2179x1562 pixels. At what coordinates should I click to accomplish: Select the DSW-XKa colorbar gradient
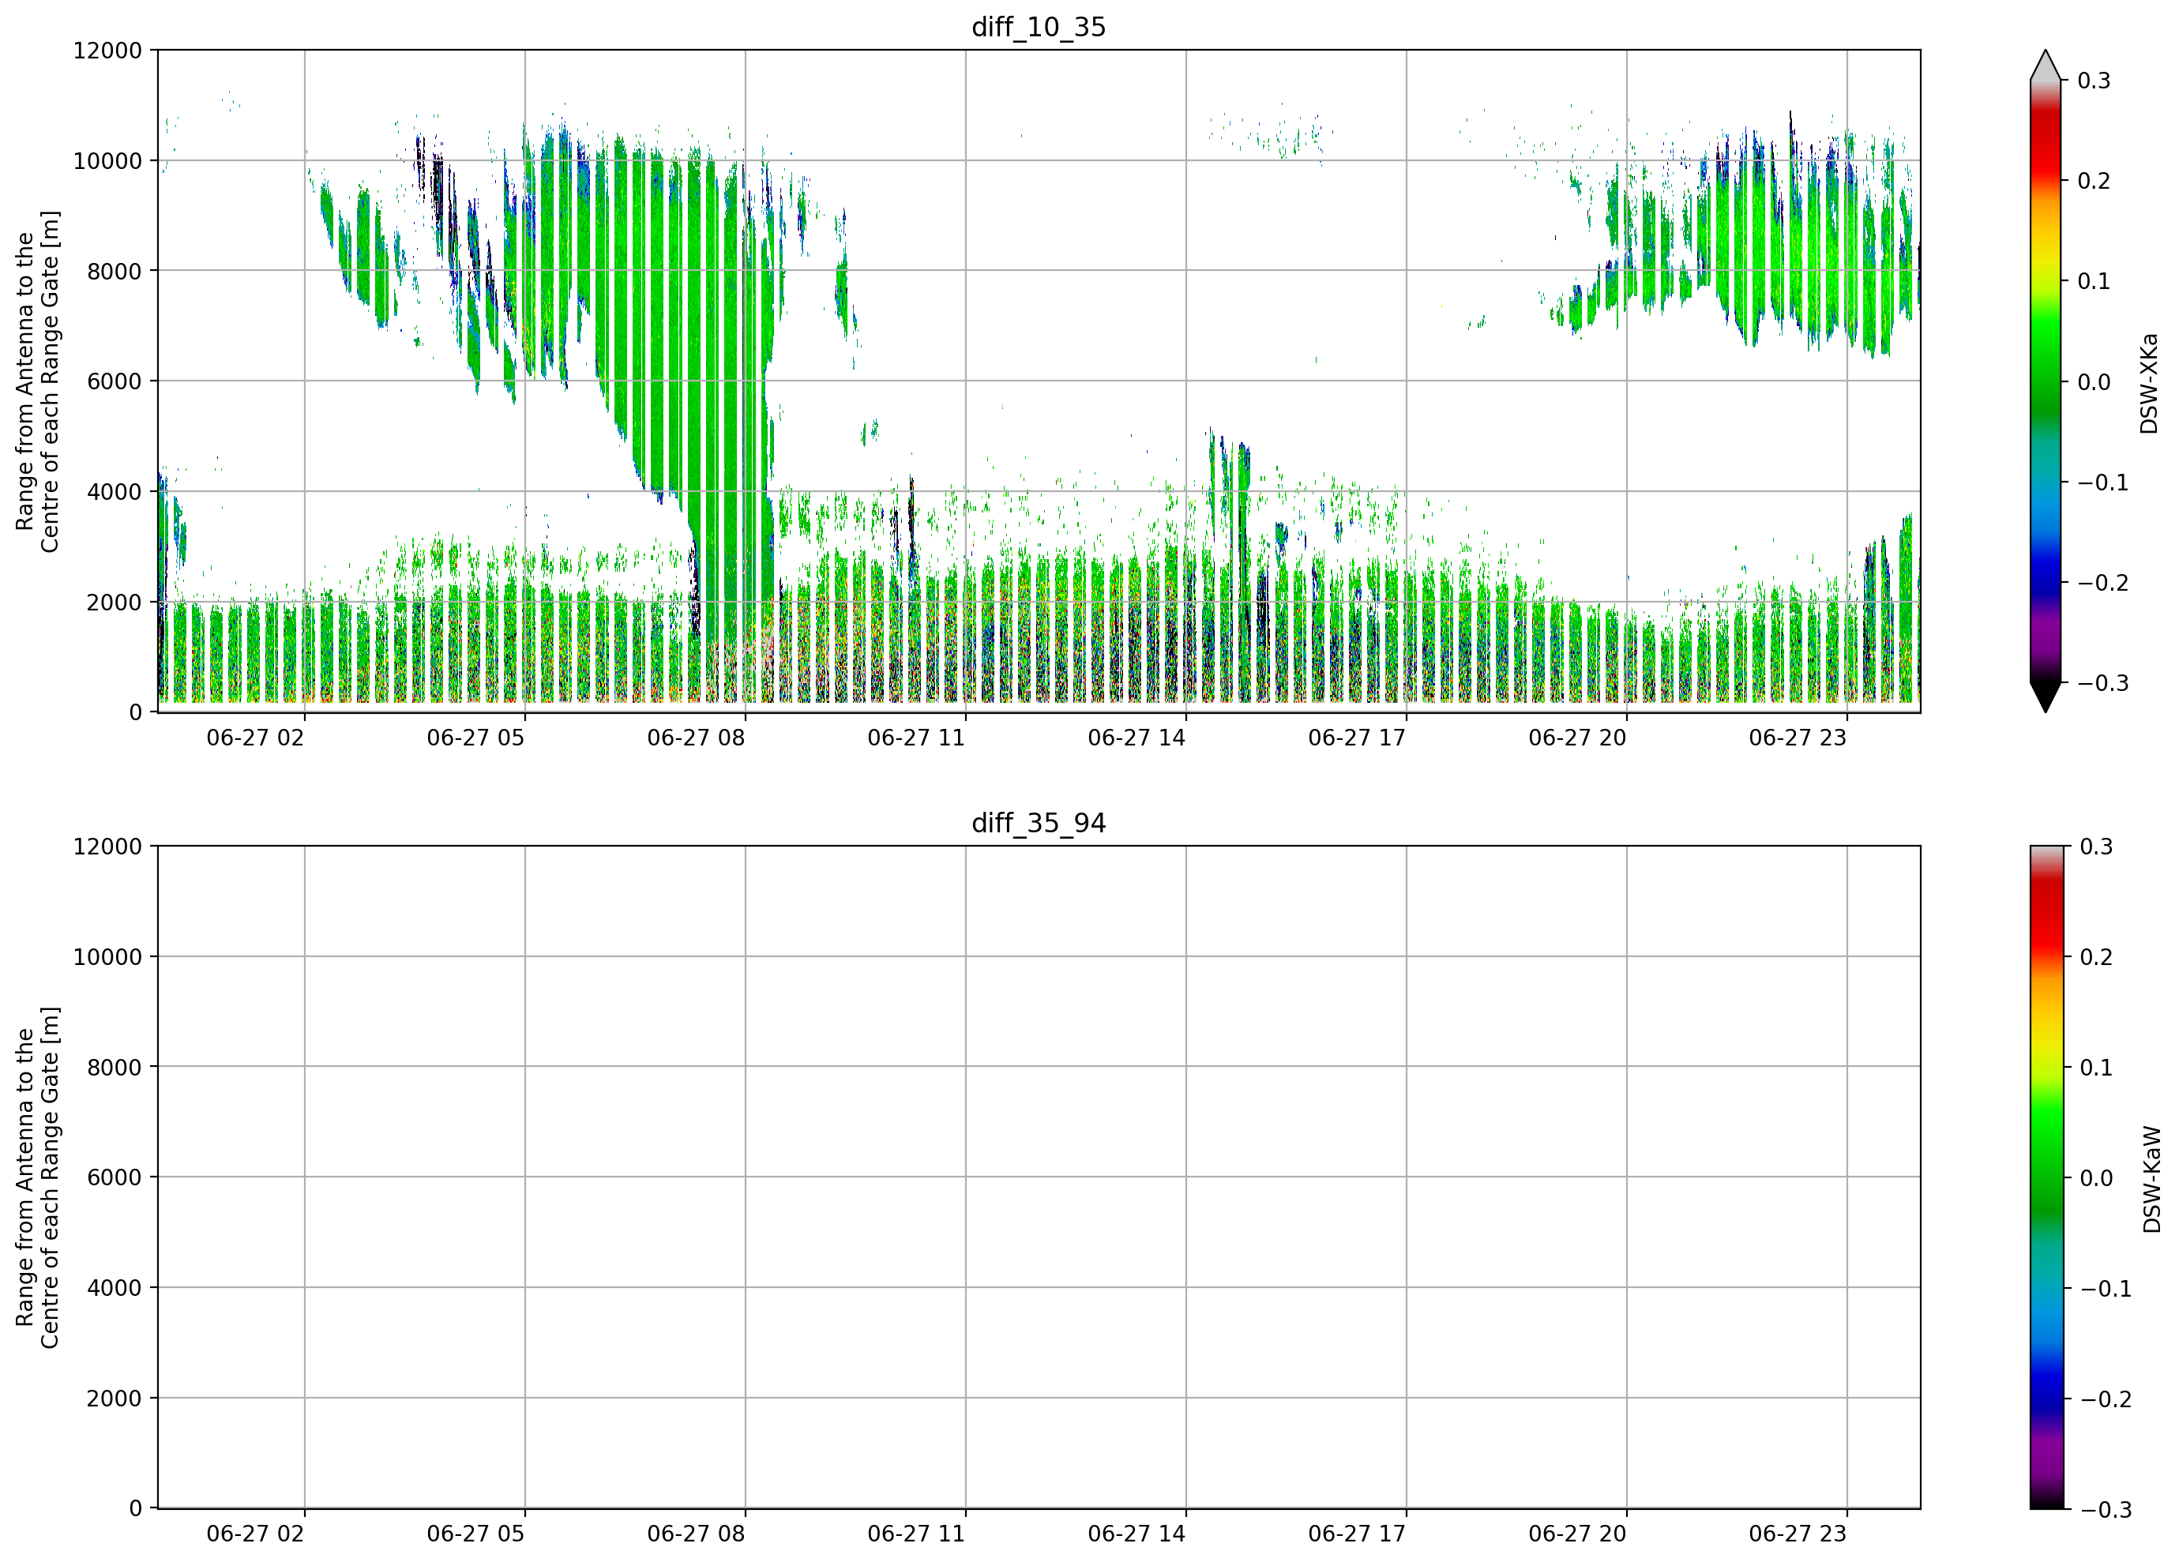pos(2046,381)
